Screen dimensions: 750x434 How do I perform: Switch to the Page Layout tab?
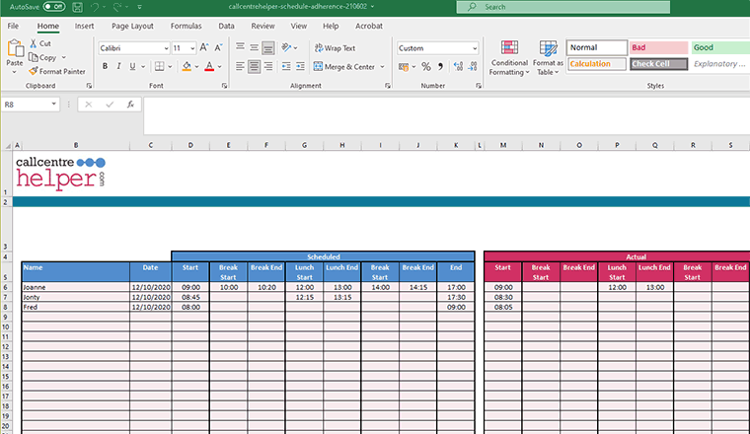(x=132, y=26)
